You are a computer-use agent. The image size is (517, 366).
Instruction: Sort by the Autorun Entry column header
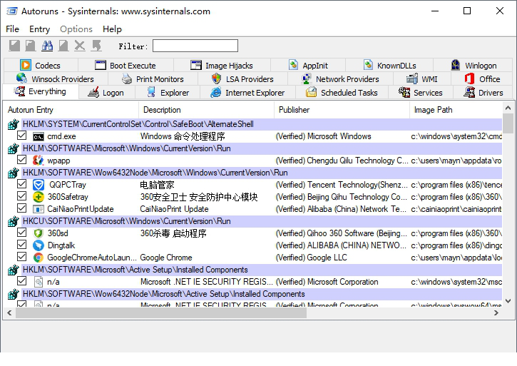pos(71,110)
